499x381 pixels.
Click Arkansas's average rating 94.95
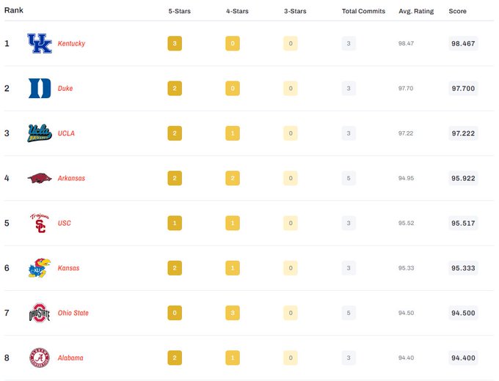tap(406, 178)
